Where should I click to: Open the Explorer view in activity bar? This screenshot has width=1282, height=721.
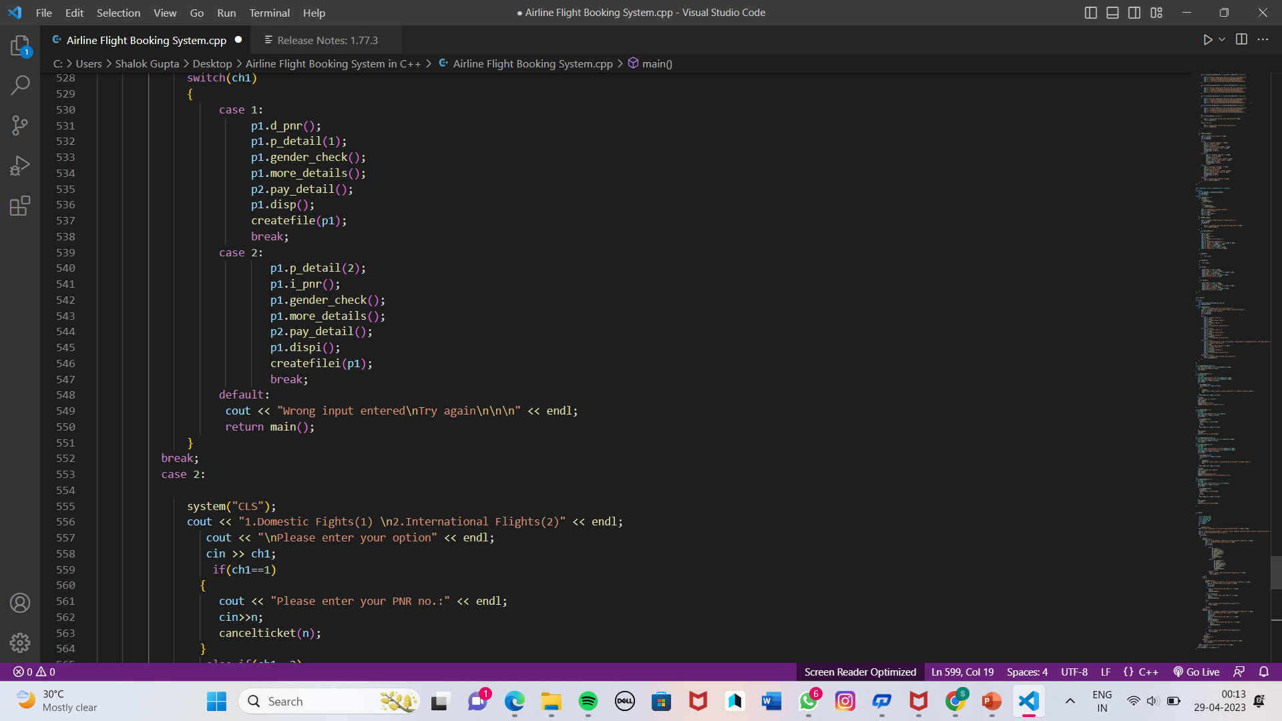pos(20,46)
